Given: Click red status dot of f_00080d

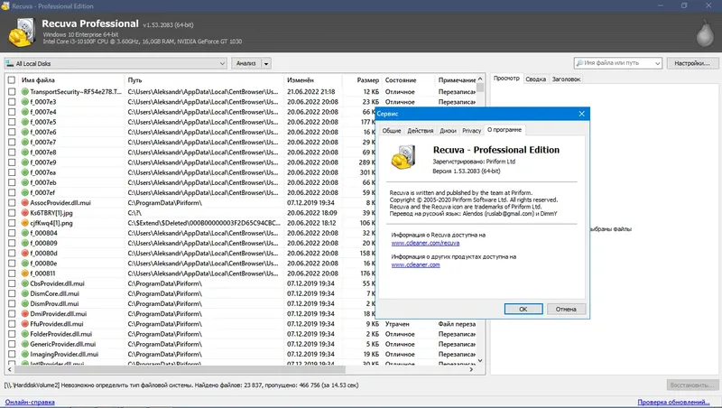Looking at the screenshot, I should pos(25,254).
